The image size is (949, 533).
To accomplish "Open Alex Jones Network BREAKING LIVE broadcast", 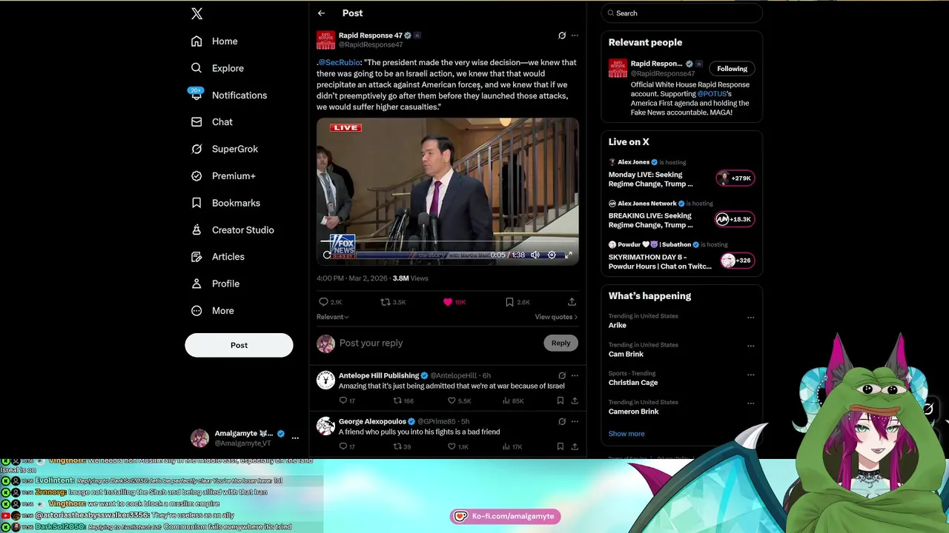I will (681, 216).
